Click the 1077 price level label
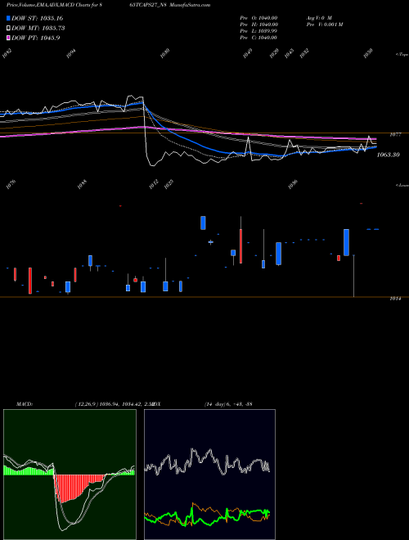The image size is (409, 540). coord(395,135)
